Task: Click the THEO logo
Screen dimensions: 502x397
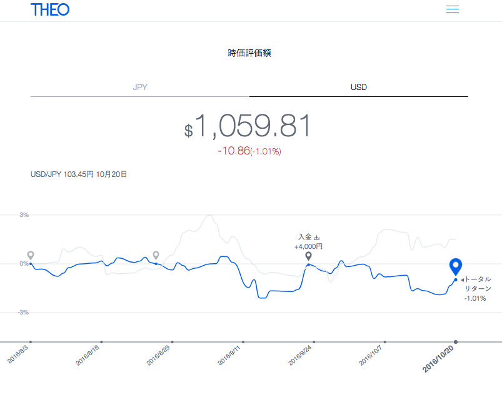Action: pos(50,9)
